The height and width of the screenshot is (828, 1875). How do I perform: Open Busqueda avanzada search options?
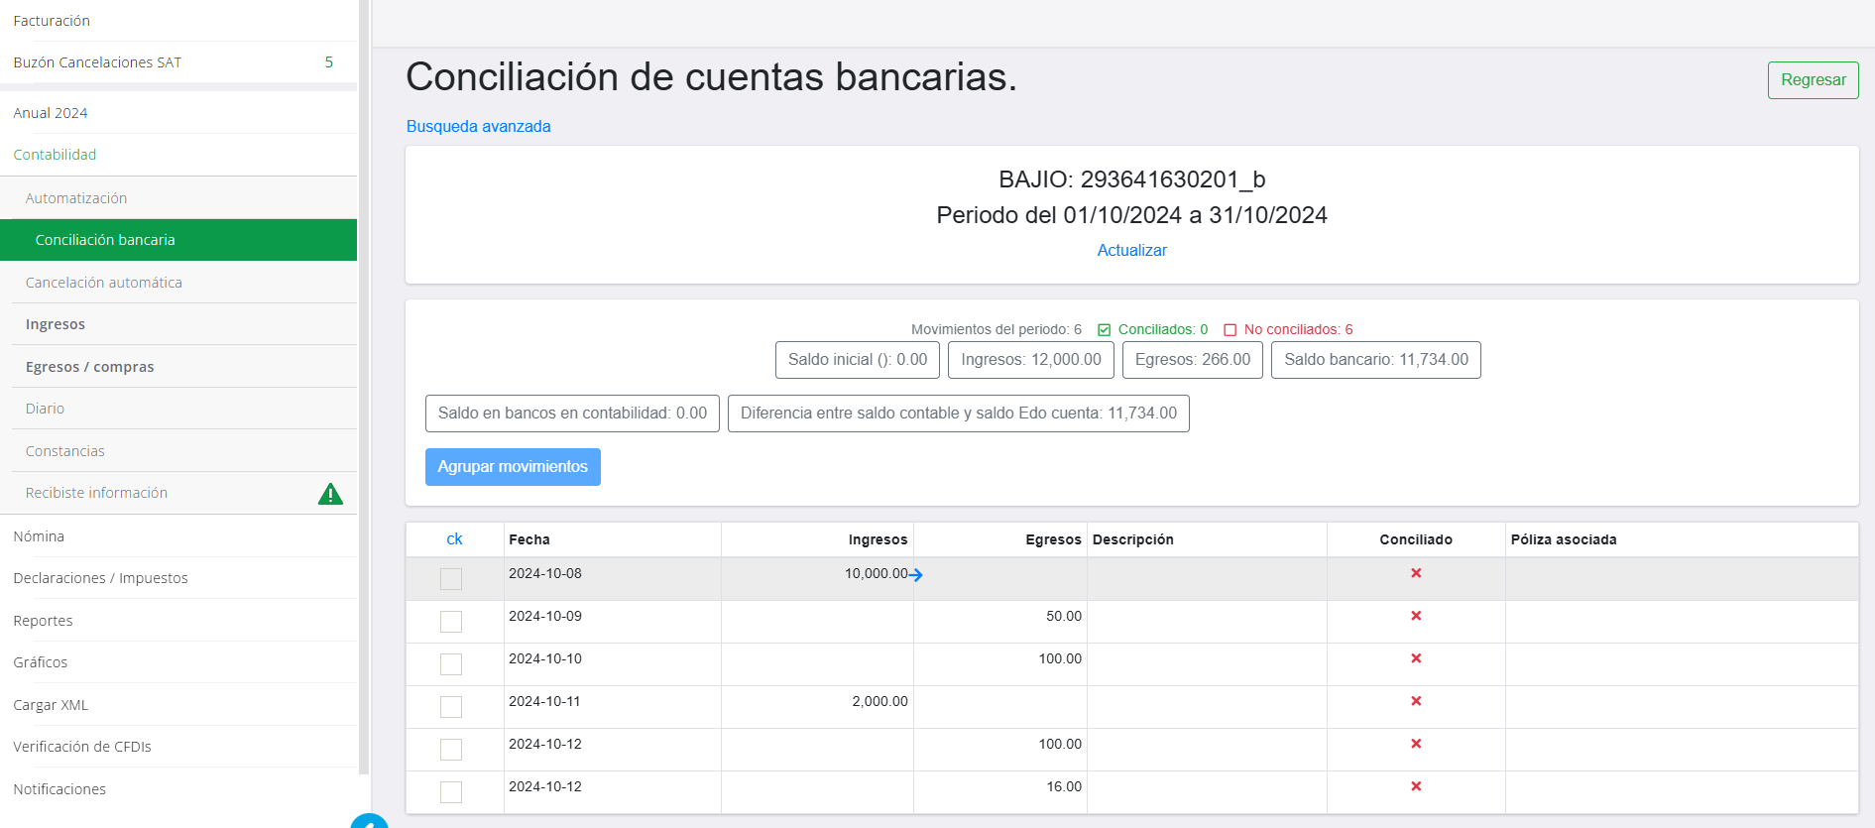point(478,126)
